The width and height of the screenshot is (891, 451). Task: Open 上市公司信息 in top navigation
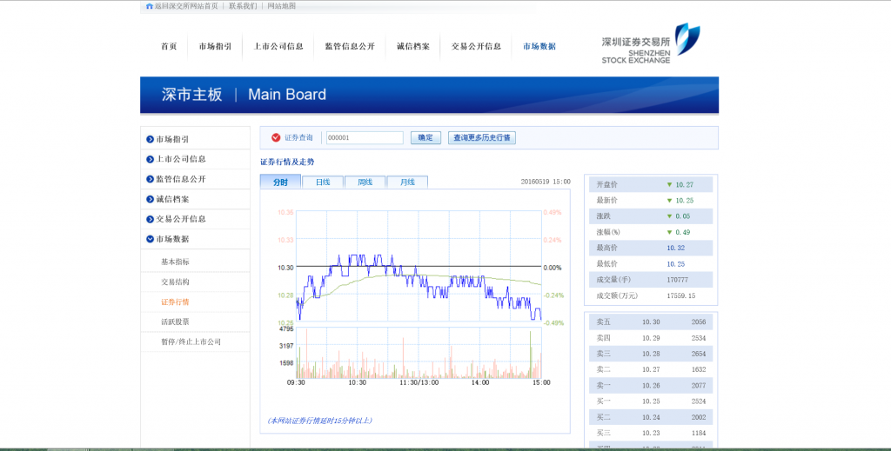[x=278, y=47]
